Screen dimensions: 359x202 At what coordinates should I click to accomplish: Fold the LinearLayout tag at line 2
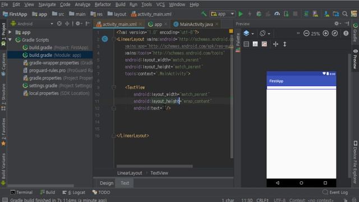(x=113, y=39)
